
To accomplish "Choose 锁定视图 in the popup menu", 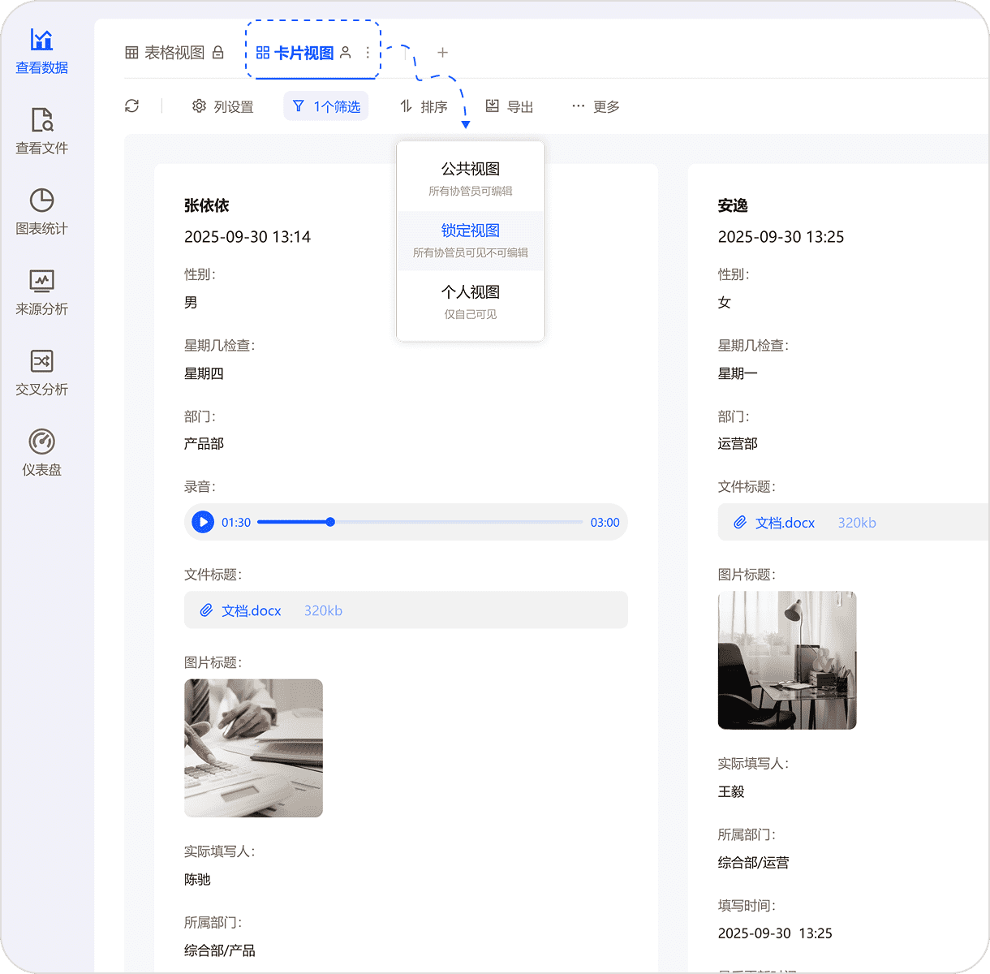I will (470, 240).
